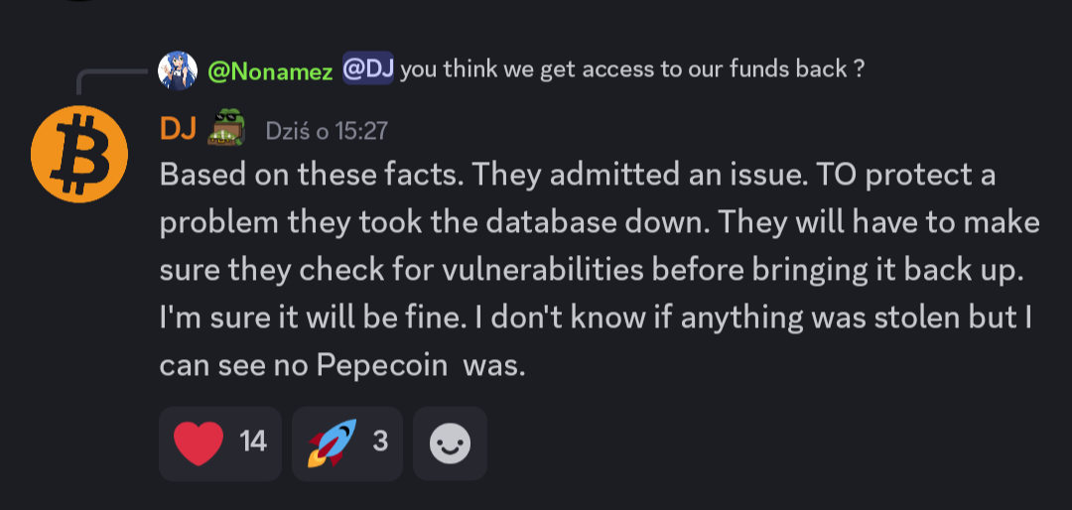Open Nonamez's small avatar in the reply
Screen dimensions: 1072x510
(x=178, y=69)
